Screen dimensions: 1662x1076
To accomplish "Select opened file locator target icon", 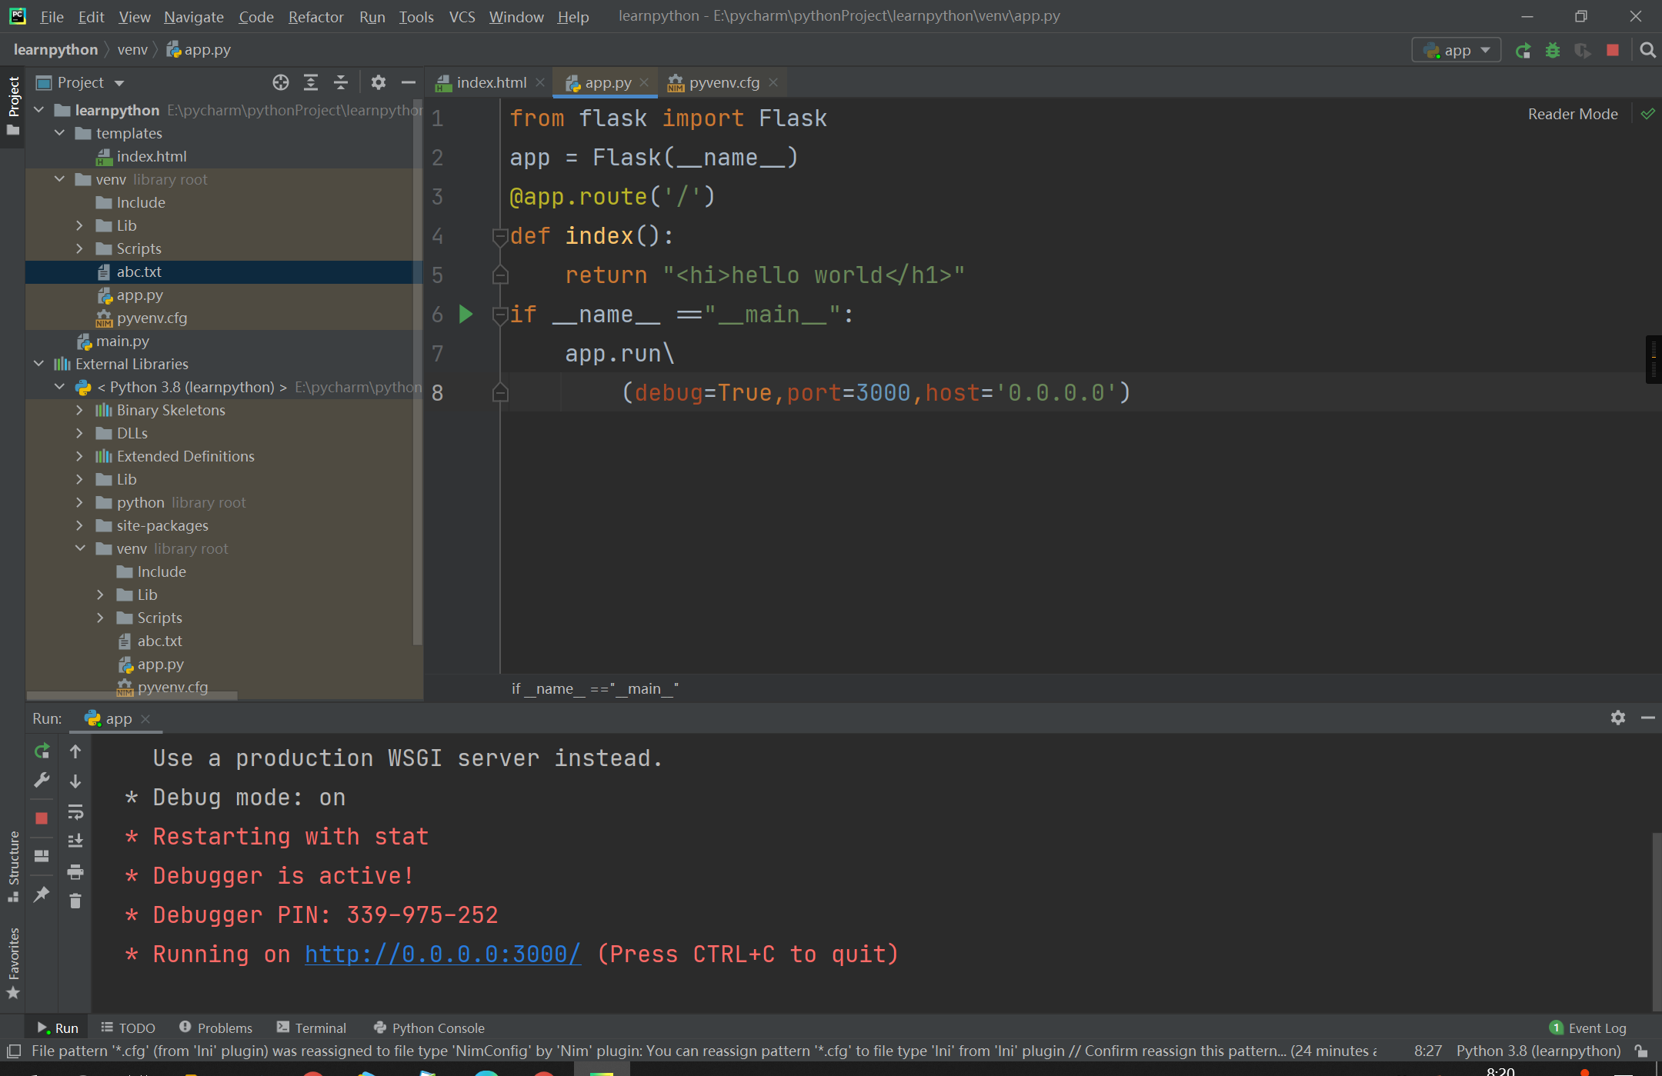I will click(281, 82).
